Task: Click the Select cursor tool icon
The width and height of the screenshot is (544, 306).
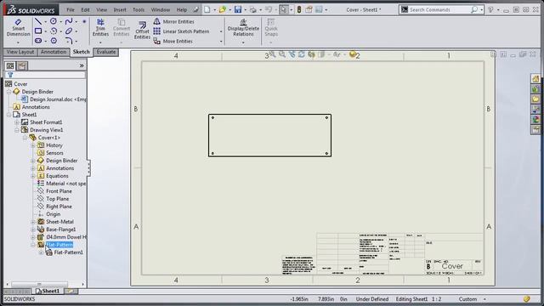Action: [284, 9]
